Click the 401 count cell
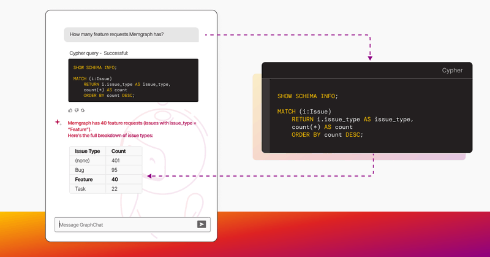Viewport: 490px width, 257px height. pos(116,161)
